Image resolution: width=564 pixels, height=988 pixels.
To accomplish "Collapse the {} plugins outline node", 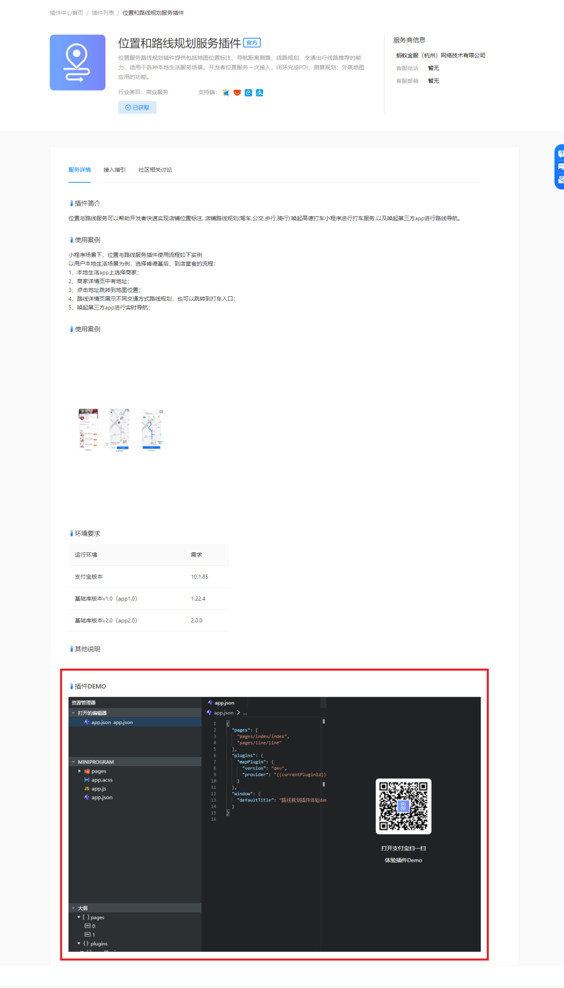I will click(79, 943).
